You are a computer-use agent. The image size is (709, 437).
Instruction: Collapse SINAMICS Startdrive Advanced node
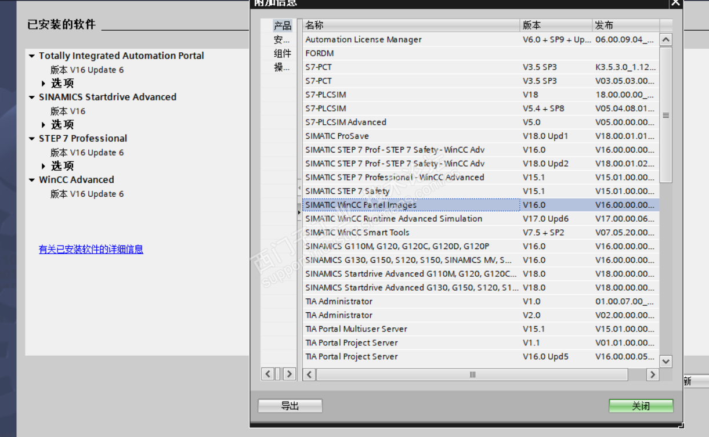click(32, 97)
